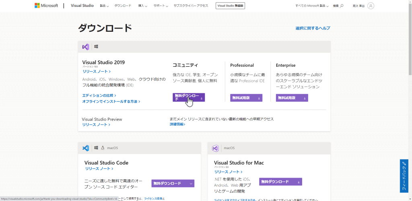
Task: Open 選択に関するヘルプ link
Action: coord(313,28)
